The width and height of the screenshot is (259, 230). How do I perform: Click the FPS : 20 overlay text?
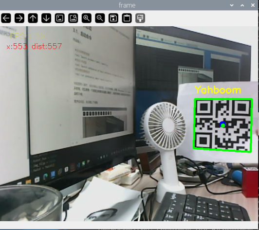pos(27,36)
